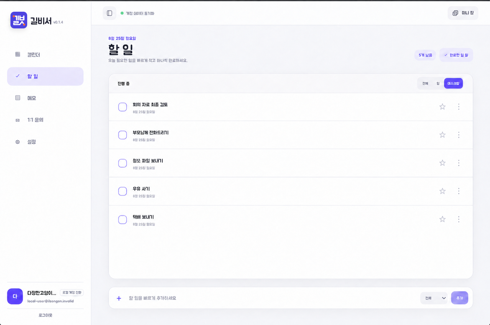The width and height of the screenshot is (490, 325).
Task: Click the 길비서 app logo
Action: click(19, 20)
